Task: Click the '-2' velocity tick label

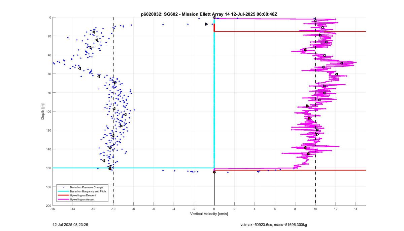Action: (x=194, y=209)
